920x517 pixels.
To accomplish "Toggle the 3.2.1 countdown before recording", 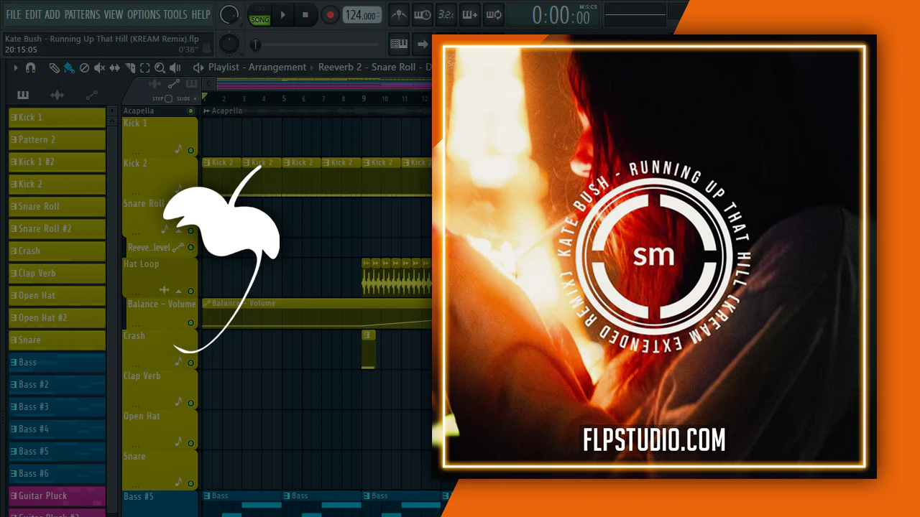I will coord(446,14).
